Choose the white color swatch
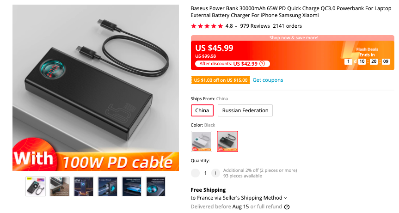Screen dimensions: 399x213 [202, 141]
